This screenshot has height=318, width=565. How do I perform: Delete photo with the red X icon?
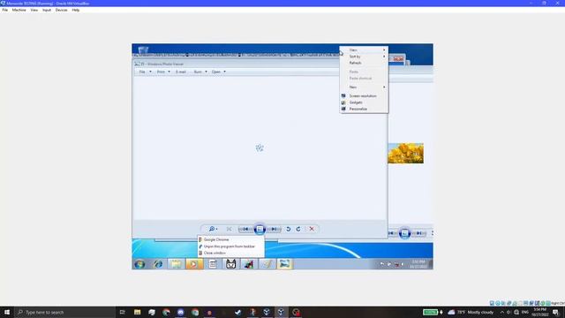[x=312, y=229]
